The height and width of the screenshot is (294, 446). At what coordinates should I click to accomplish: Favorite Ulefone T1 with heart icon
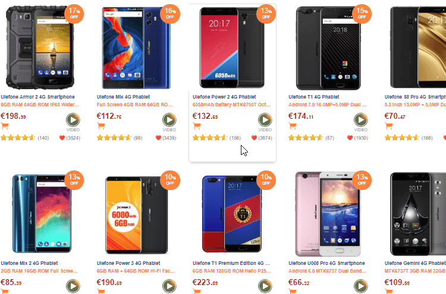click(350, 138)
